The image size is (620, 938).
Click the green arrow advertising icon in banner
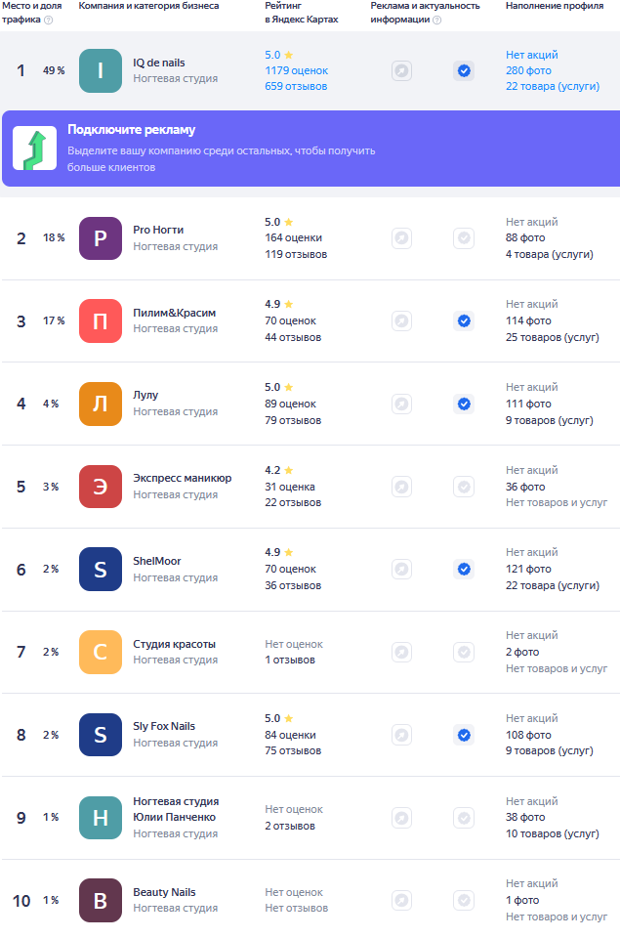click(x=35, y=149)
